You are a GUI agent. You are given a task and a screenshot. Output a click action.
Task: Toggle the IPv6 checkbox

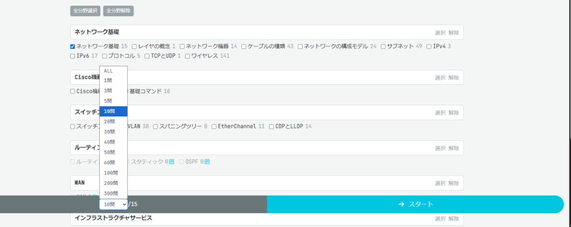73,56
